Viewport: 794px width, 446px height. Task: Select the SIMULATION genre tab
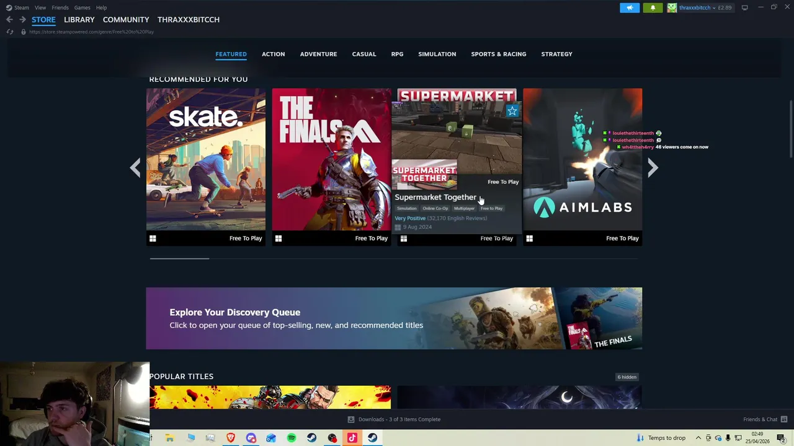[x=437, y=54]
